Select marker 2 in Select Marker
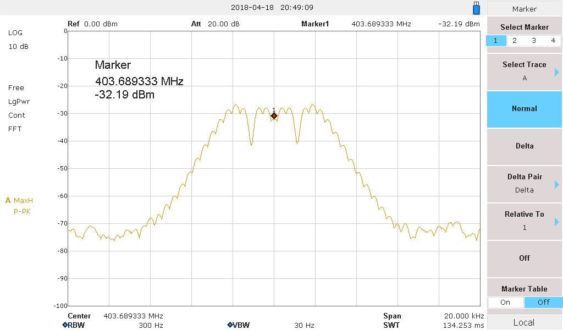Image resolution: width=563 pixels, height=330 pixels. click(x=515, y=41)
